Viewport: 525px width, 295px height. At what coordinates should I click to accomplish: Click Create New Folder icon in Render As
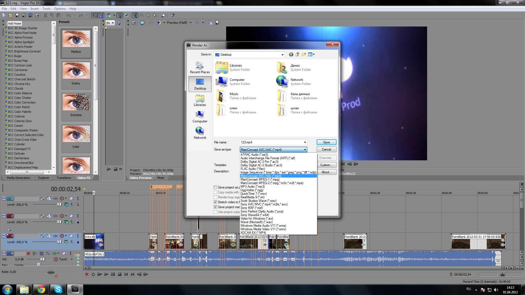pos(304,55)
